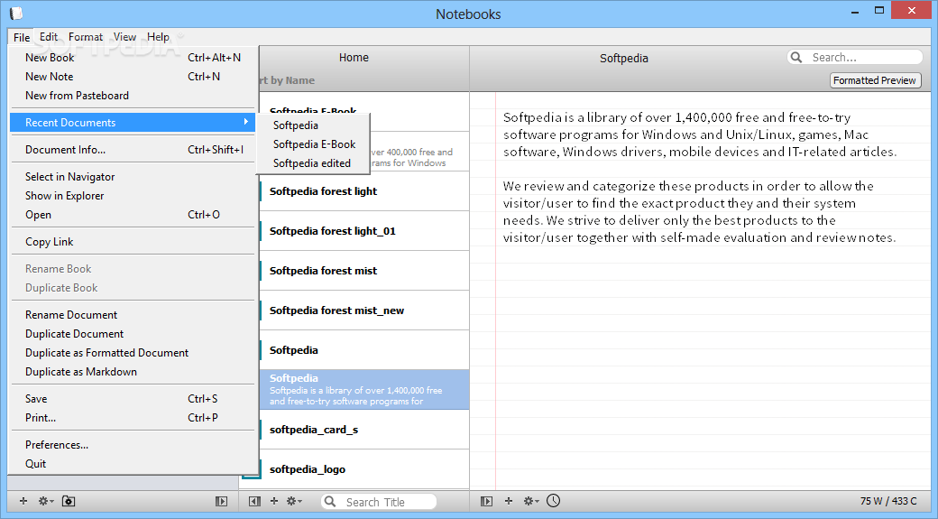Click the magnifier icon in top search box

796,57
